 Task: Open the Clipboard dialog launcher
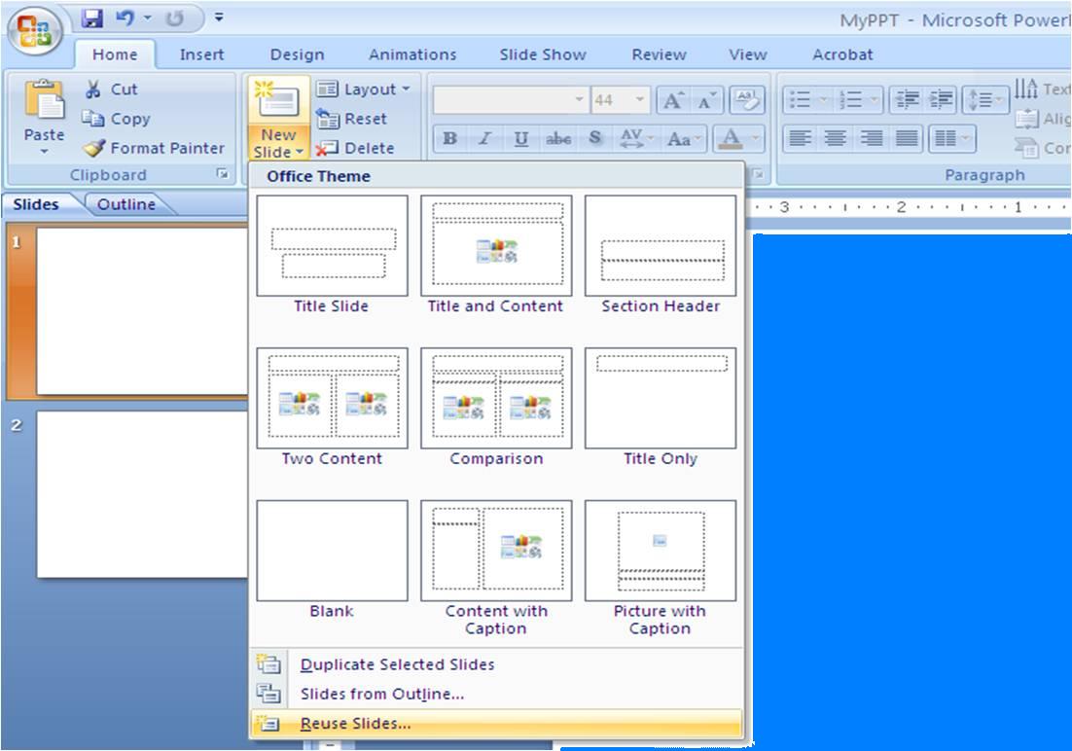222,174
